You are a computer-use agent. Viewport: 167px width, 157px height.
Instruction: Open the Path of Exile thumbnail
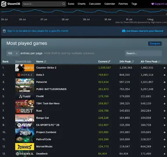tap(25, 139)
